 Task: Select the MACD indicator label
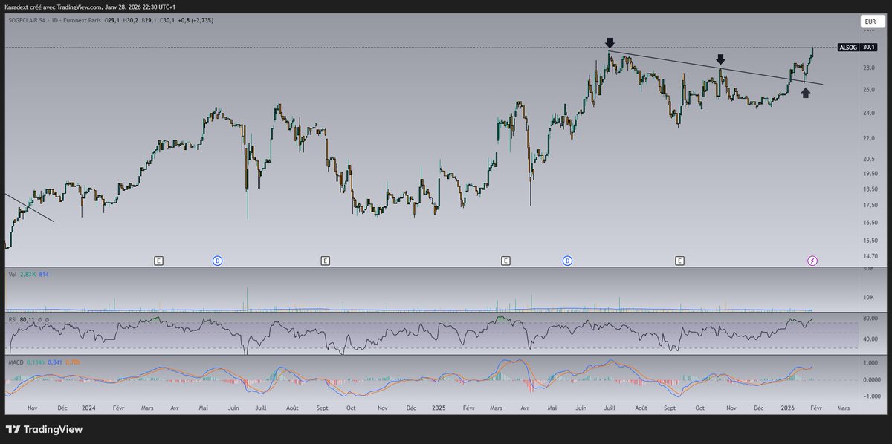coord(16,362)
